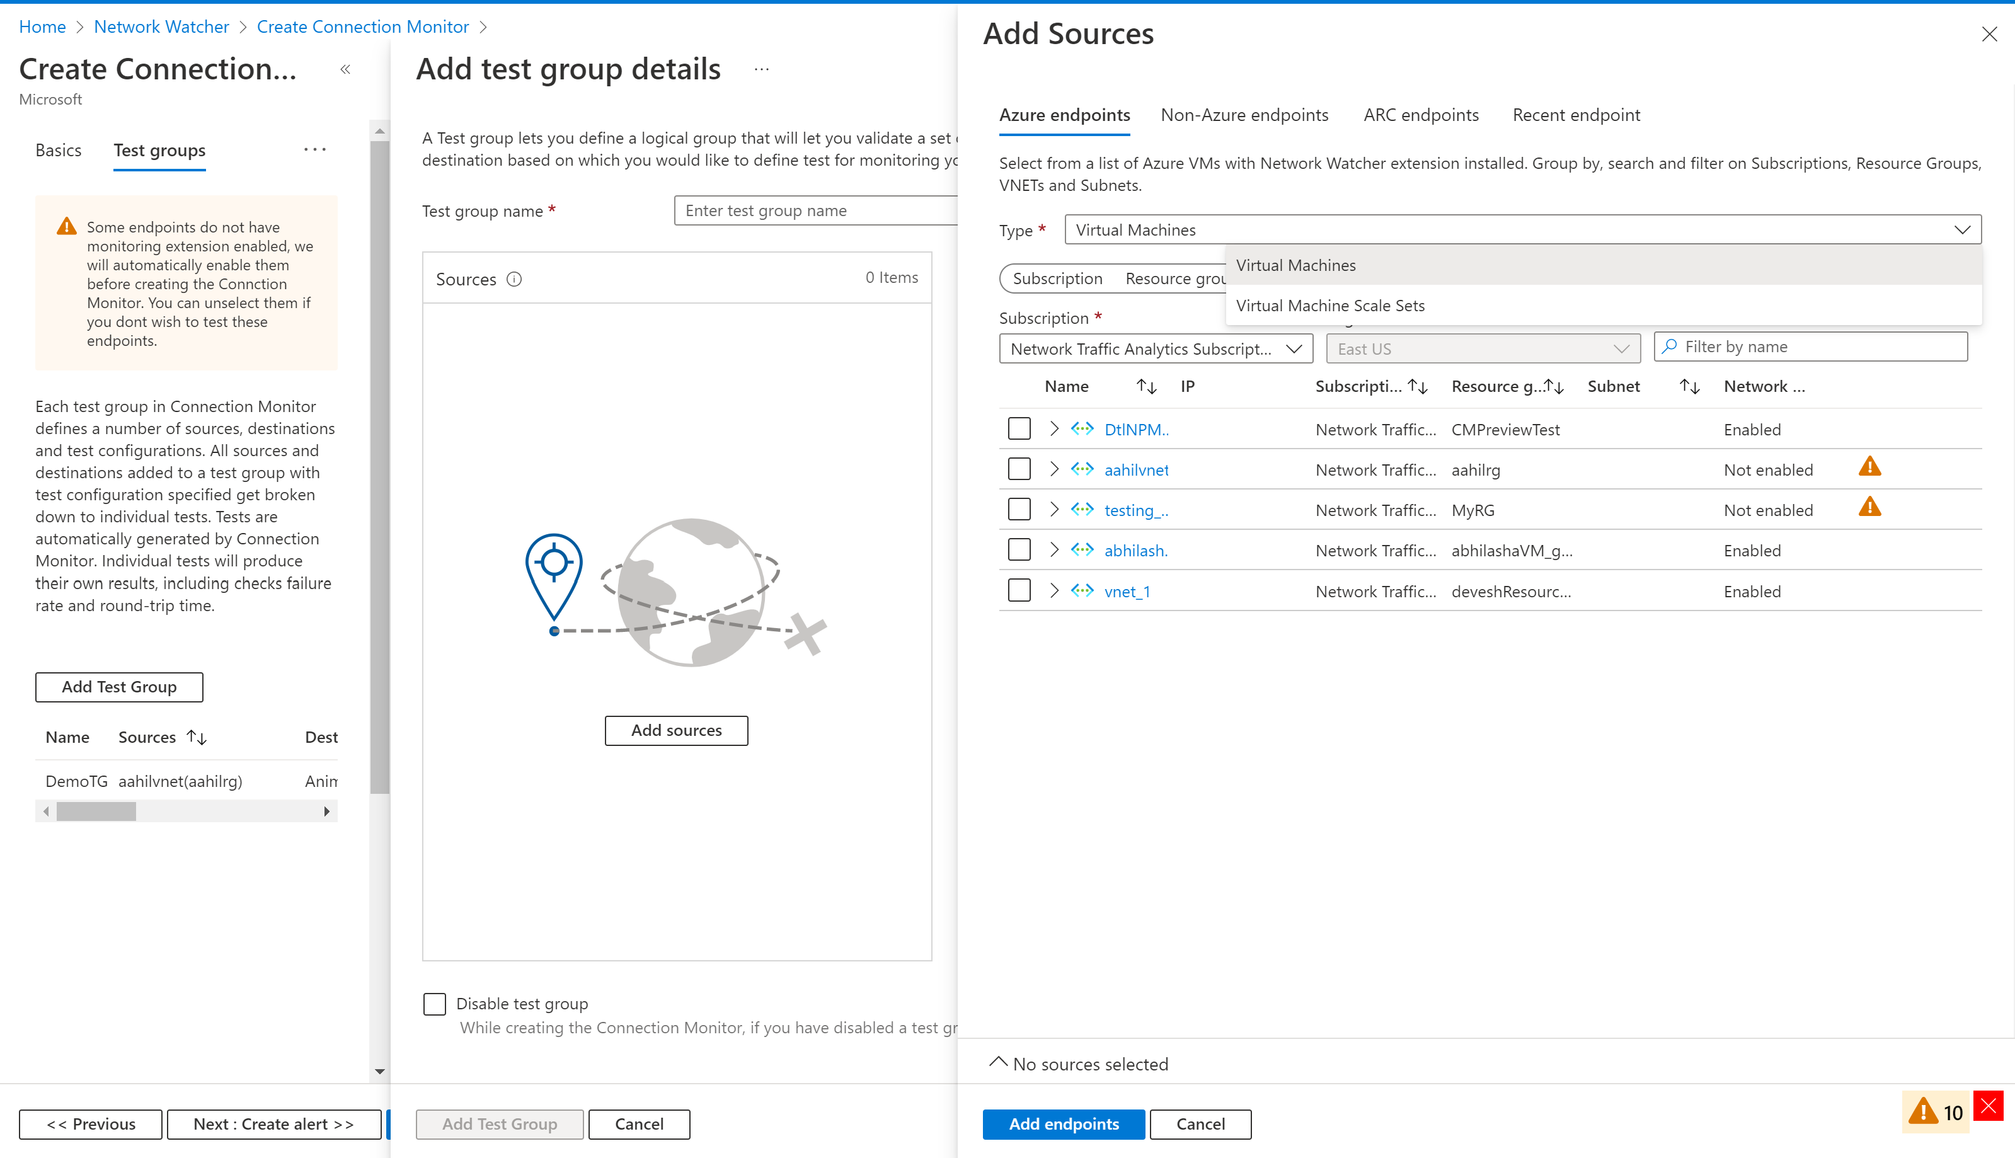Click the Add sources button

click(677, 729)
